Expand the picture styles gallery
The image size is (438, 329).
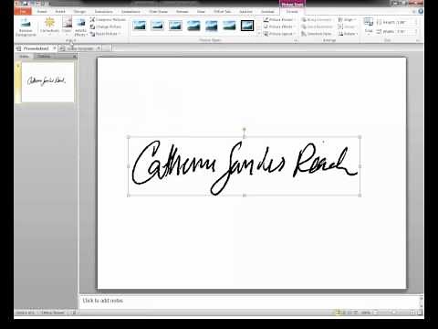coord(259,34)
